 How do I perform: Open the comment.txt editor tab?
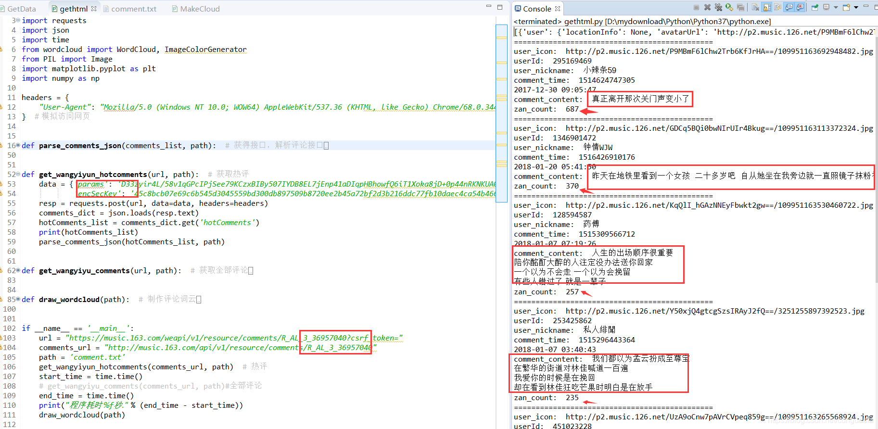coord(130,9)
